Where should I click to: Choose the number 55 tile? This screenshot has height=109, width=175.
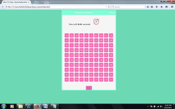tap(106, 75)
